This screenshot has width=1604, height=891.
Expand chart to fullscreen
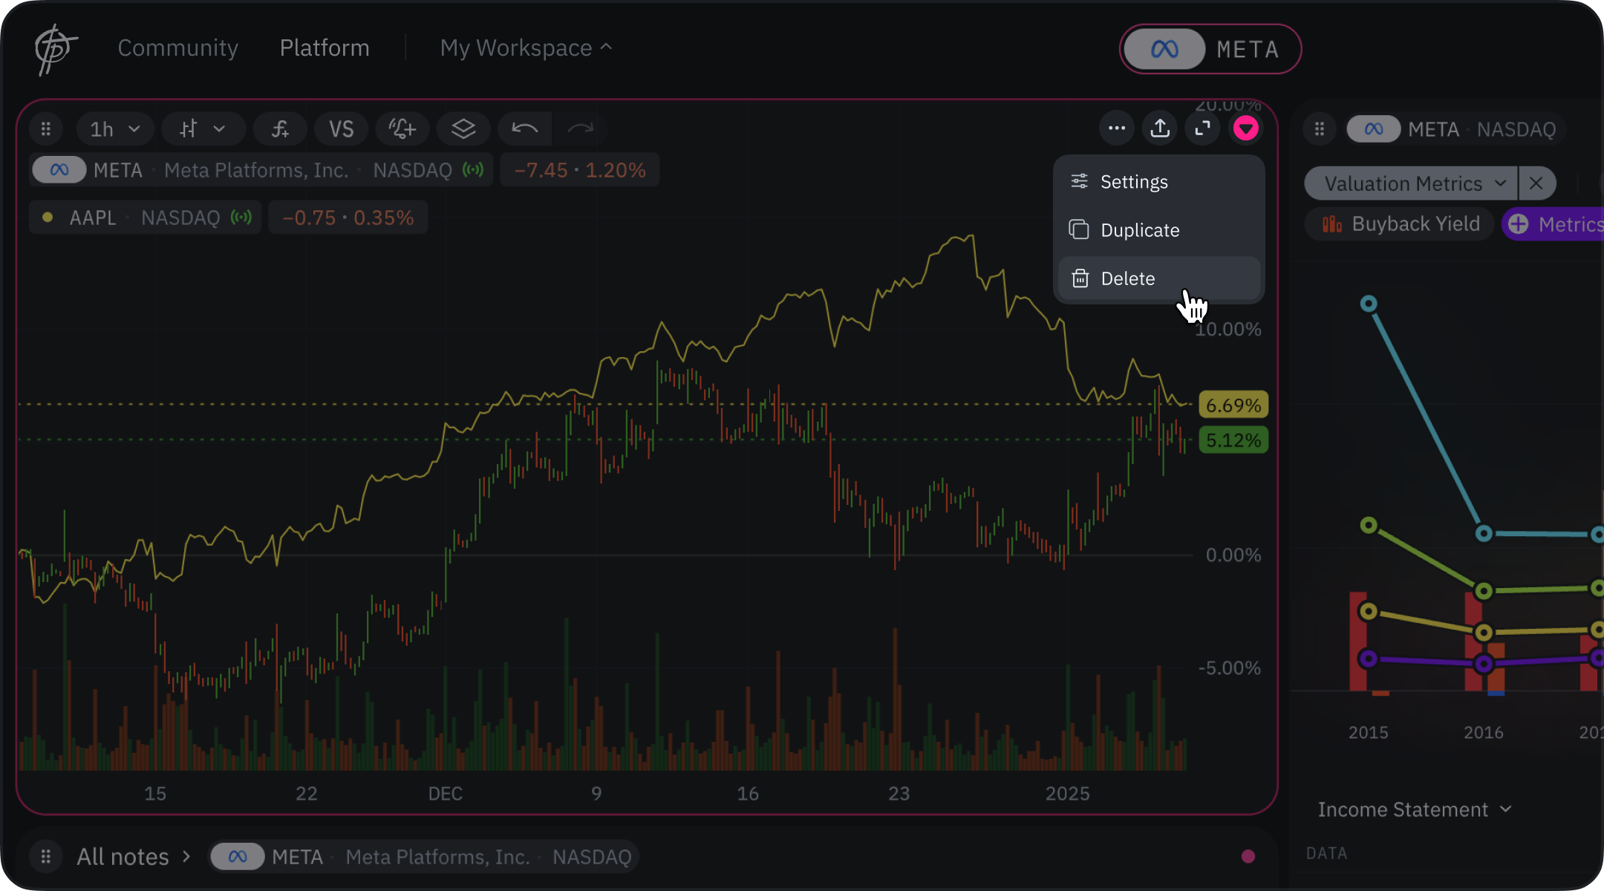(1203, 128)
